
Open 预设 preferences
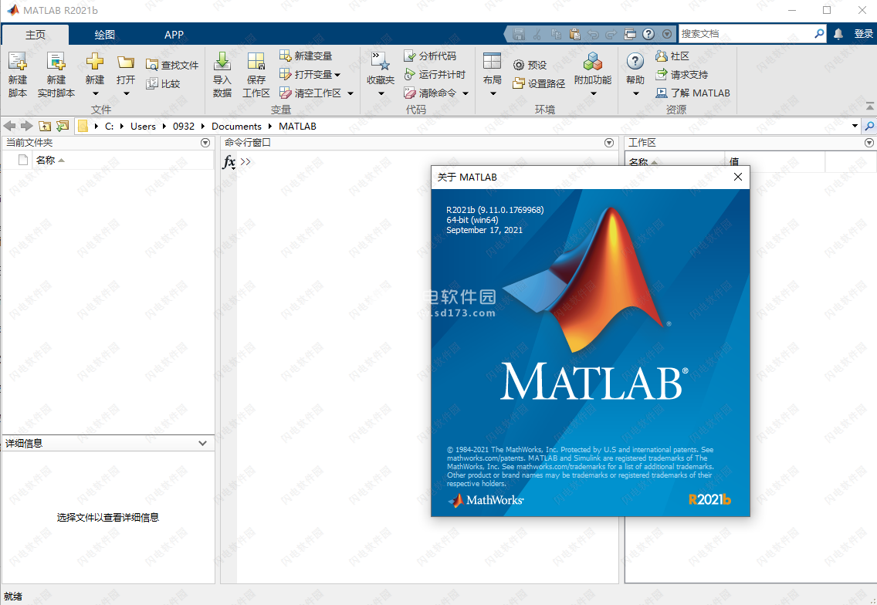tap(530, 65)
